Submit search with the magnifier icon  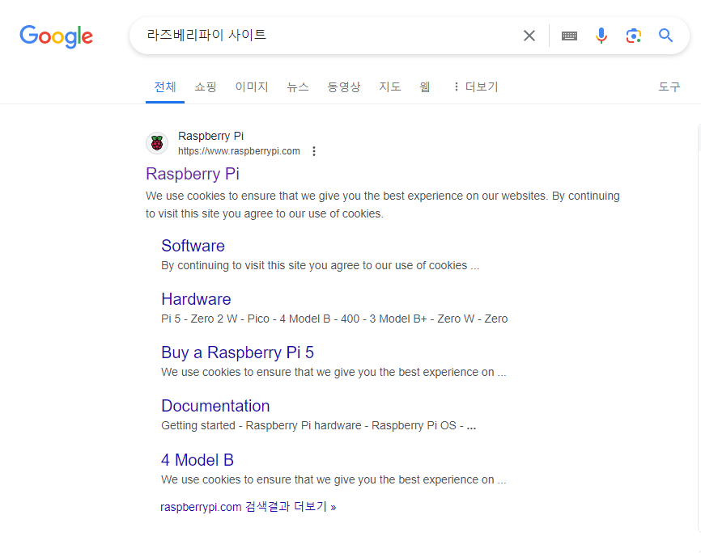pyautogui.click(x=665, y=36)
